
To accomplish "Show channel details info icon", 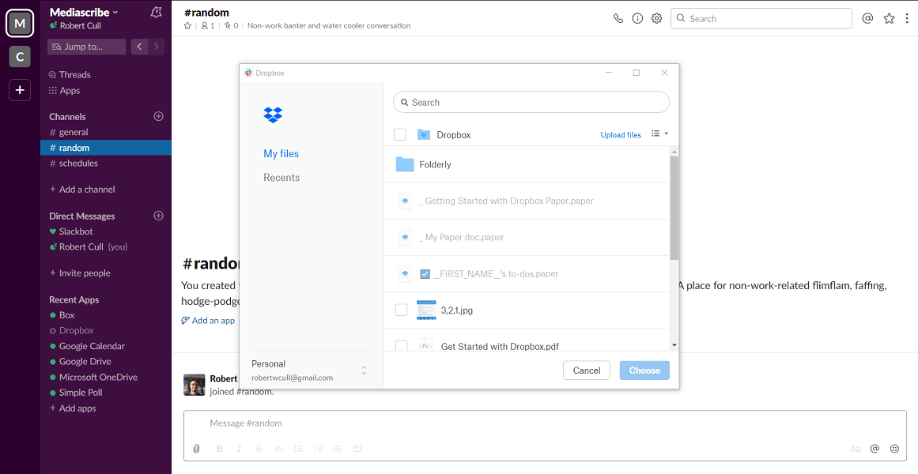I will click(637, 18).
